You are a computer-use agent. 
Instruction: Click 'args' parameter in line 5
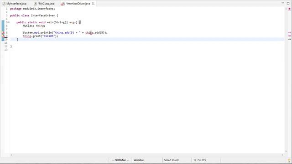click(73, 22)
